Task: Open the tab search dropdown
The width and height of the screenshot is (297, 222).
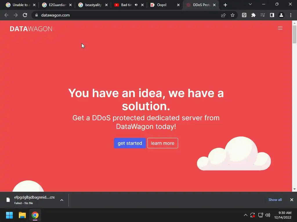Action: pos(250,4)
